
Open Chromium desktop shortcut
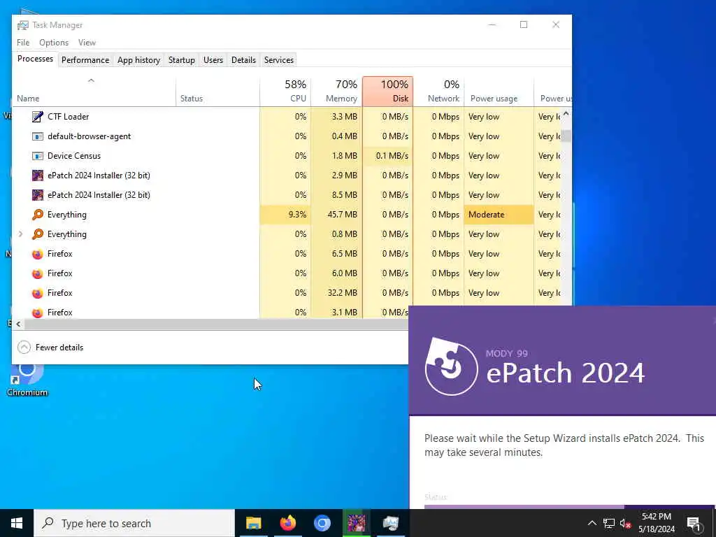coord(27,380)
